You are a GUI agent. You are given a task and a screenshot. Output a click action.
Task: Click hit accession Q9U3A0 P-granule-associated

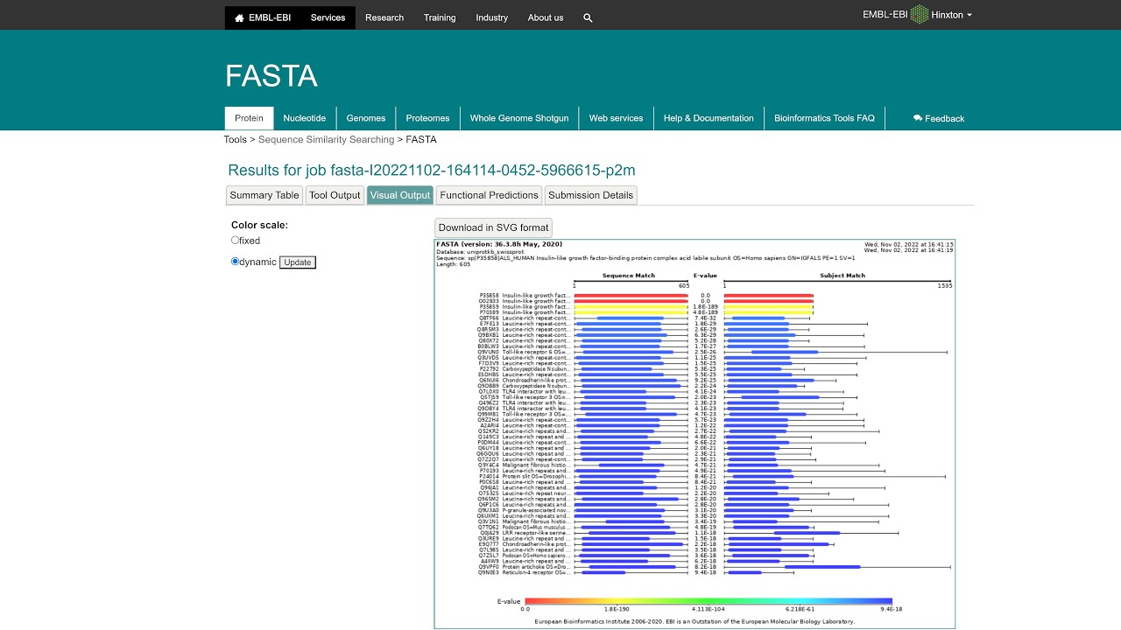(489, 510)
